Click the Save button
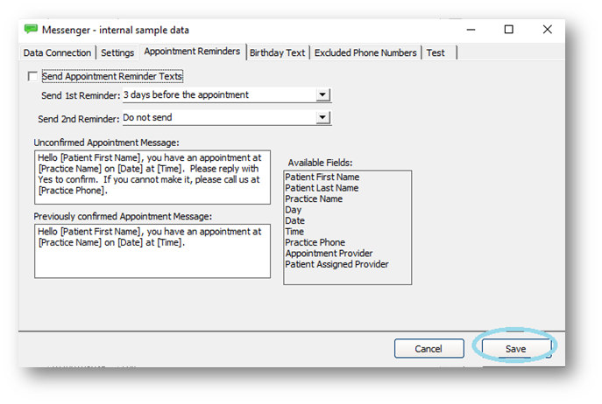 coord(515,349)
